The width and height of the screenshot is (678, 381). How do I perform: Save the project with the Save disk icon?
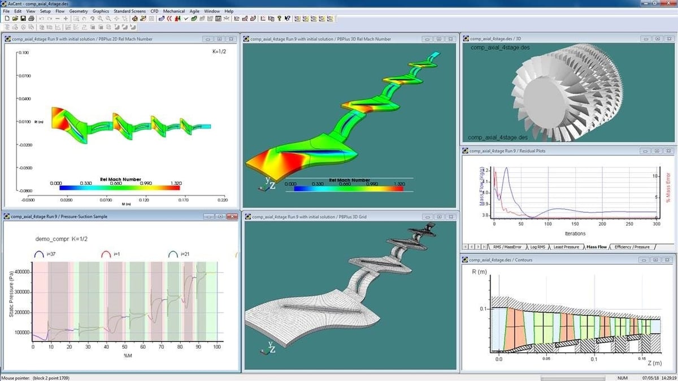(23, 20)
